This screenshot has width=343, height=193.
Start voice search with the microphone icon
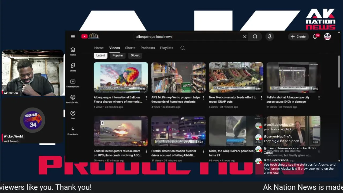coord(270,37)
